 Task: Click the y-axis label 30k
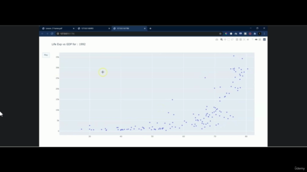[58, 68]
